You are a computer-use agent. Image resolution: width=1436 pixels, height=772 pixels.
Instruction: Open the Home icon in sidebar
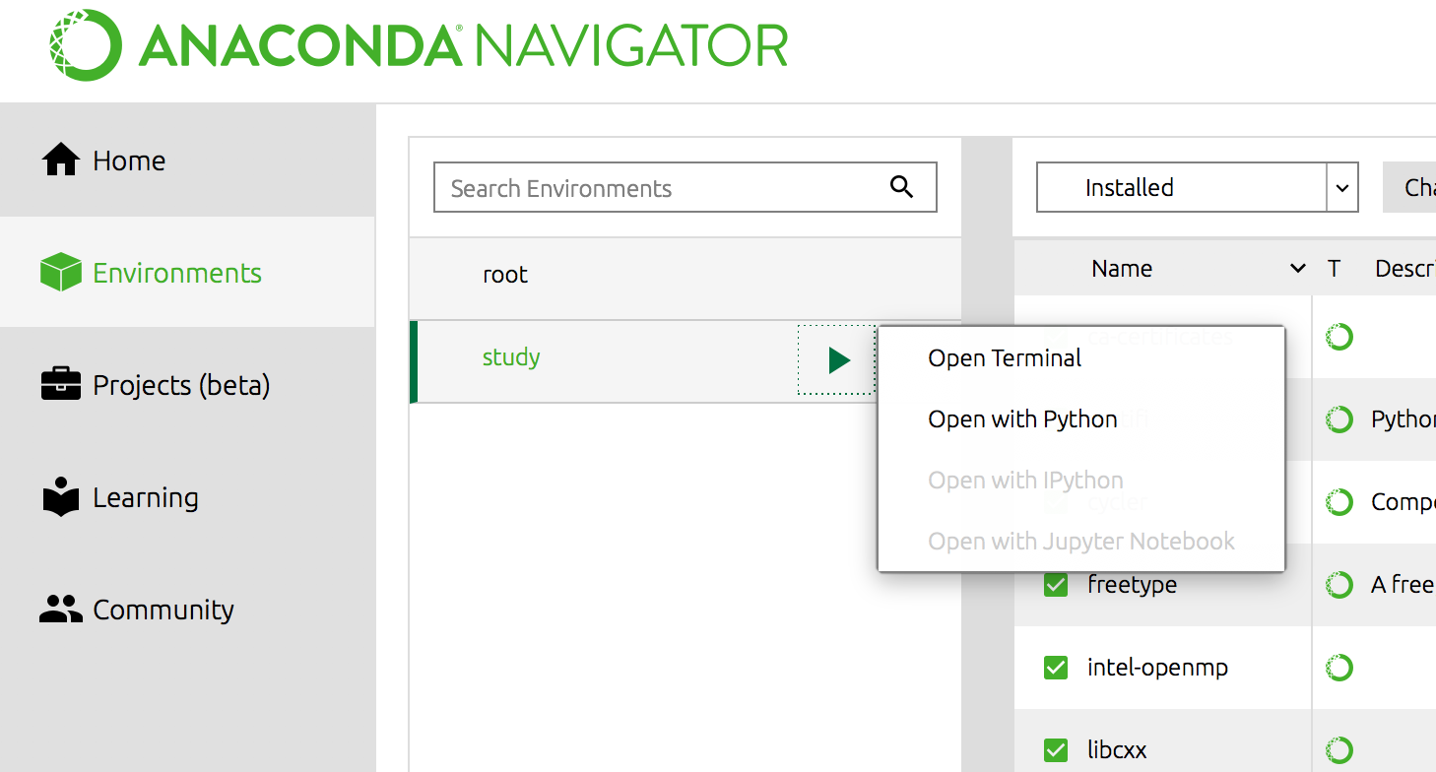pos(61,160)
